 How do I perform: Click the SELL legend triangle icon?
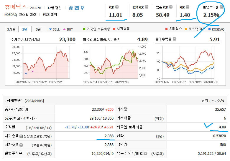pos(50,29)
